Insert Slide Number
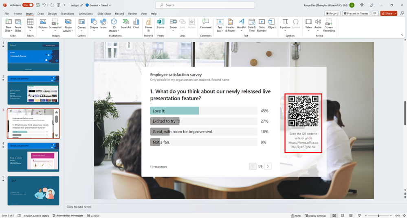This screenshot has width=407, height=218. 262,25
